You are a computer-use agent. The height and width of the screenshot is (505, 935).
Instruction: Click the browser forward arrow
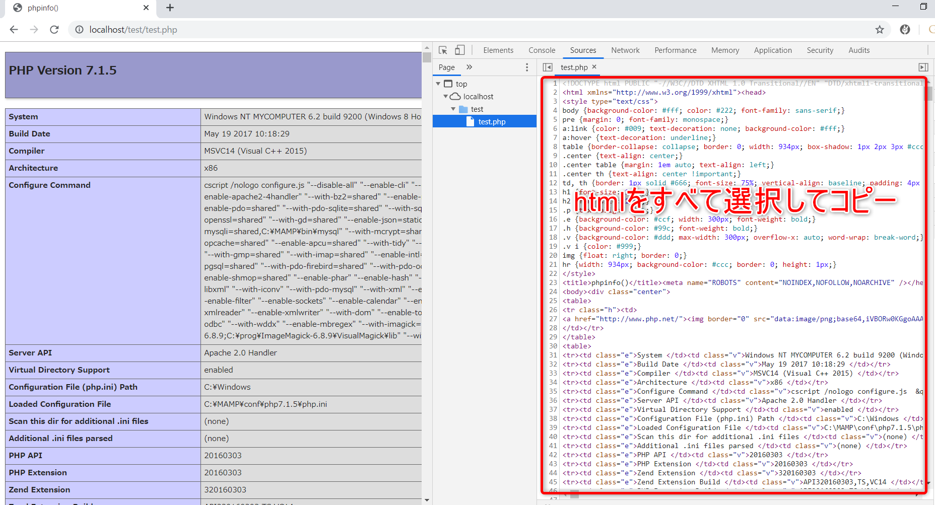click(x=34, y=30)
